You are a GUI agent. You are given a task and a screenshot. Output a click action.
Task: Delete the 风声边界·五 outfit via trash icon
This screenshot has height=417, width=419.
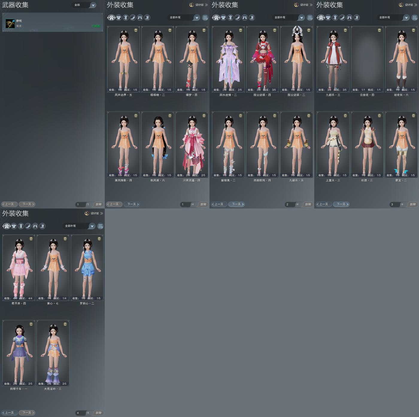[x=136, y=30]
